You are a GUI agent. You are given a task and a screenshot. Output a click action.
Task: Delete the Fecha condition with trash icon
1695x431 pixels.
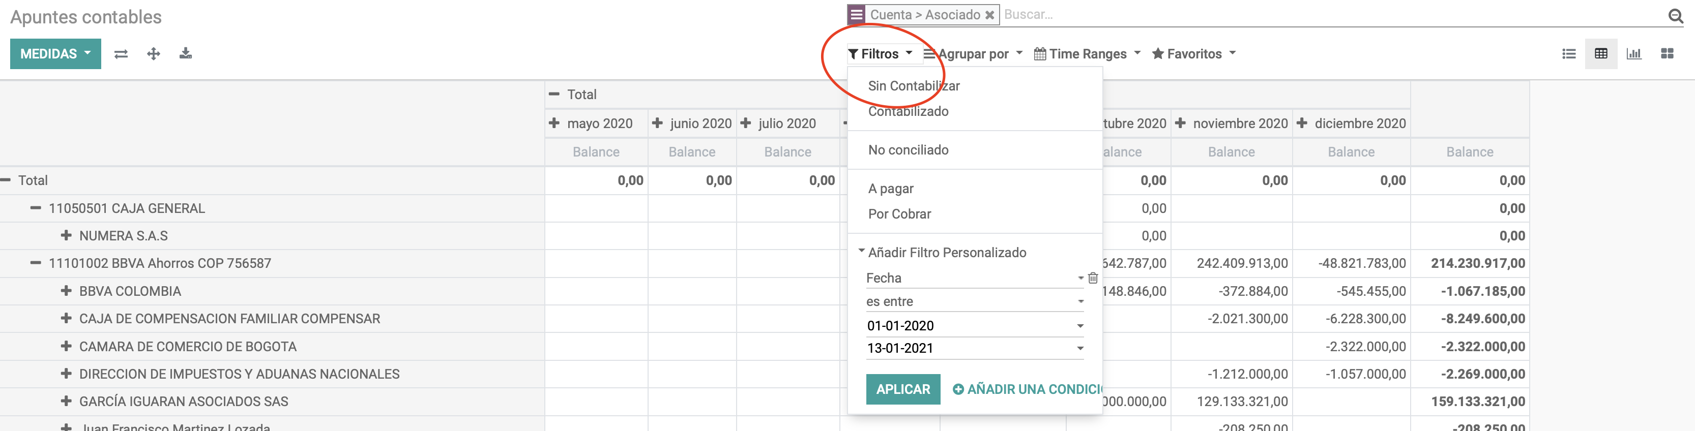pos(1093,278)
